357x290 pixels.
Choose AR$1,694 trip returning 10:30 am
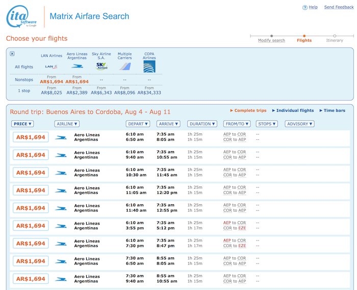click(31, 173)
